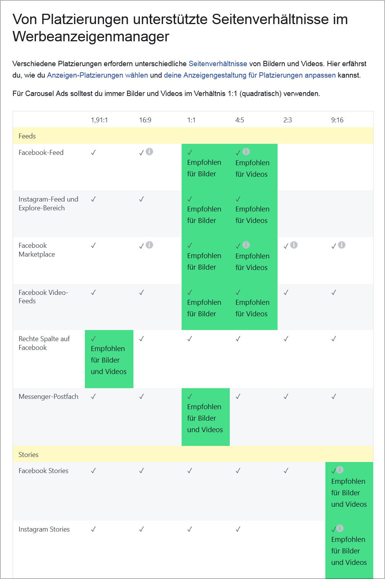Show info icon for Instagram Stories 9:16
Image resolution: width=385 pixels, height=579 pixels.
[x=340, y=528]
